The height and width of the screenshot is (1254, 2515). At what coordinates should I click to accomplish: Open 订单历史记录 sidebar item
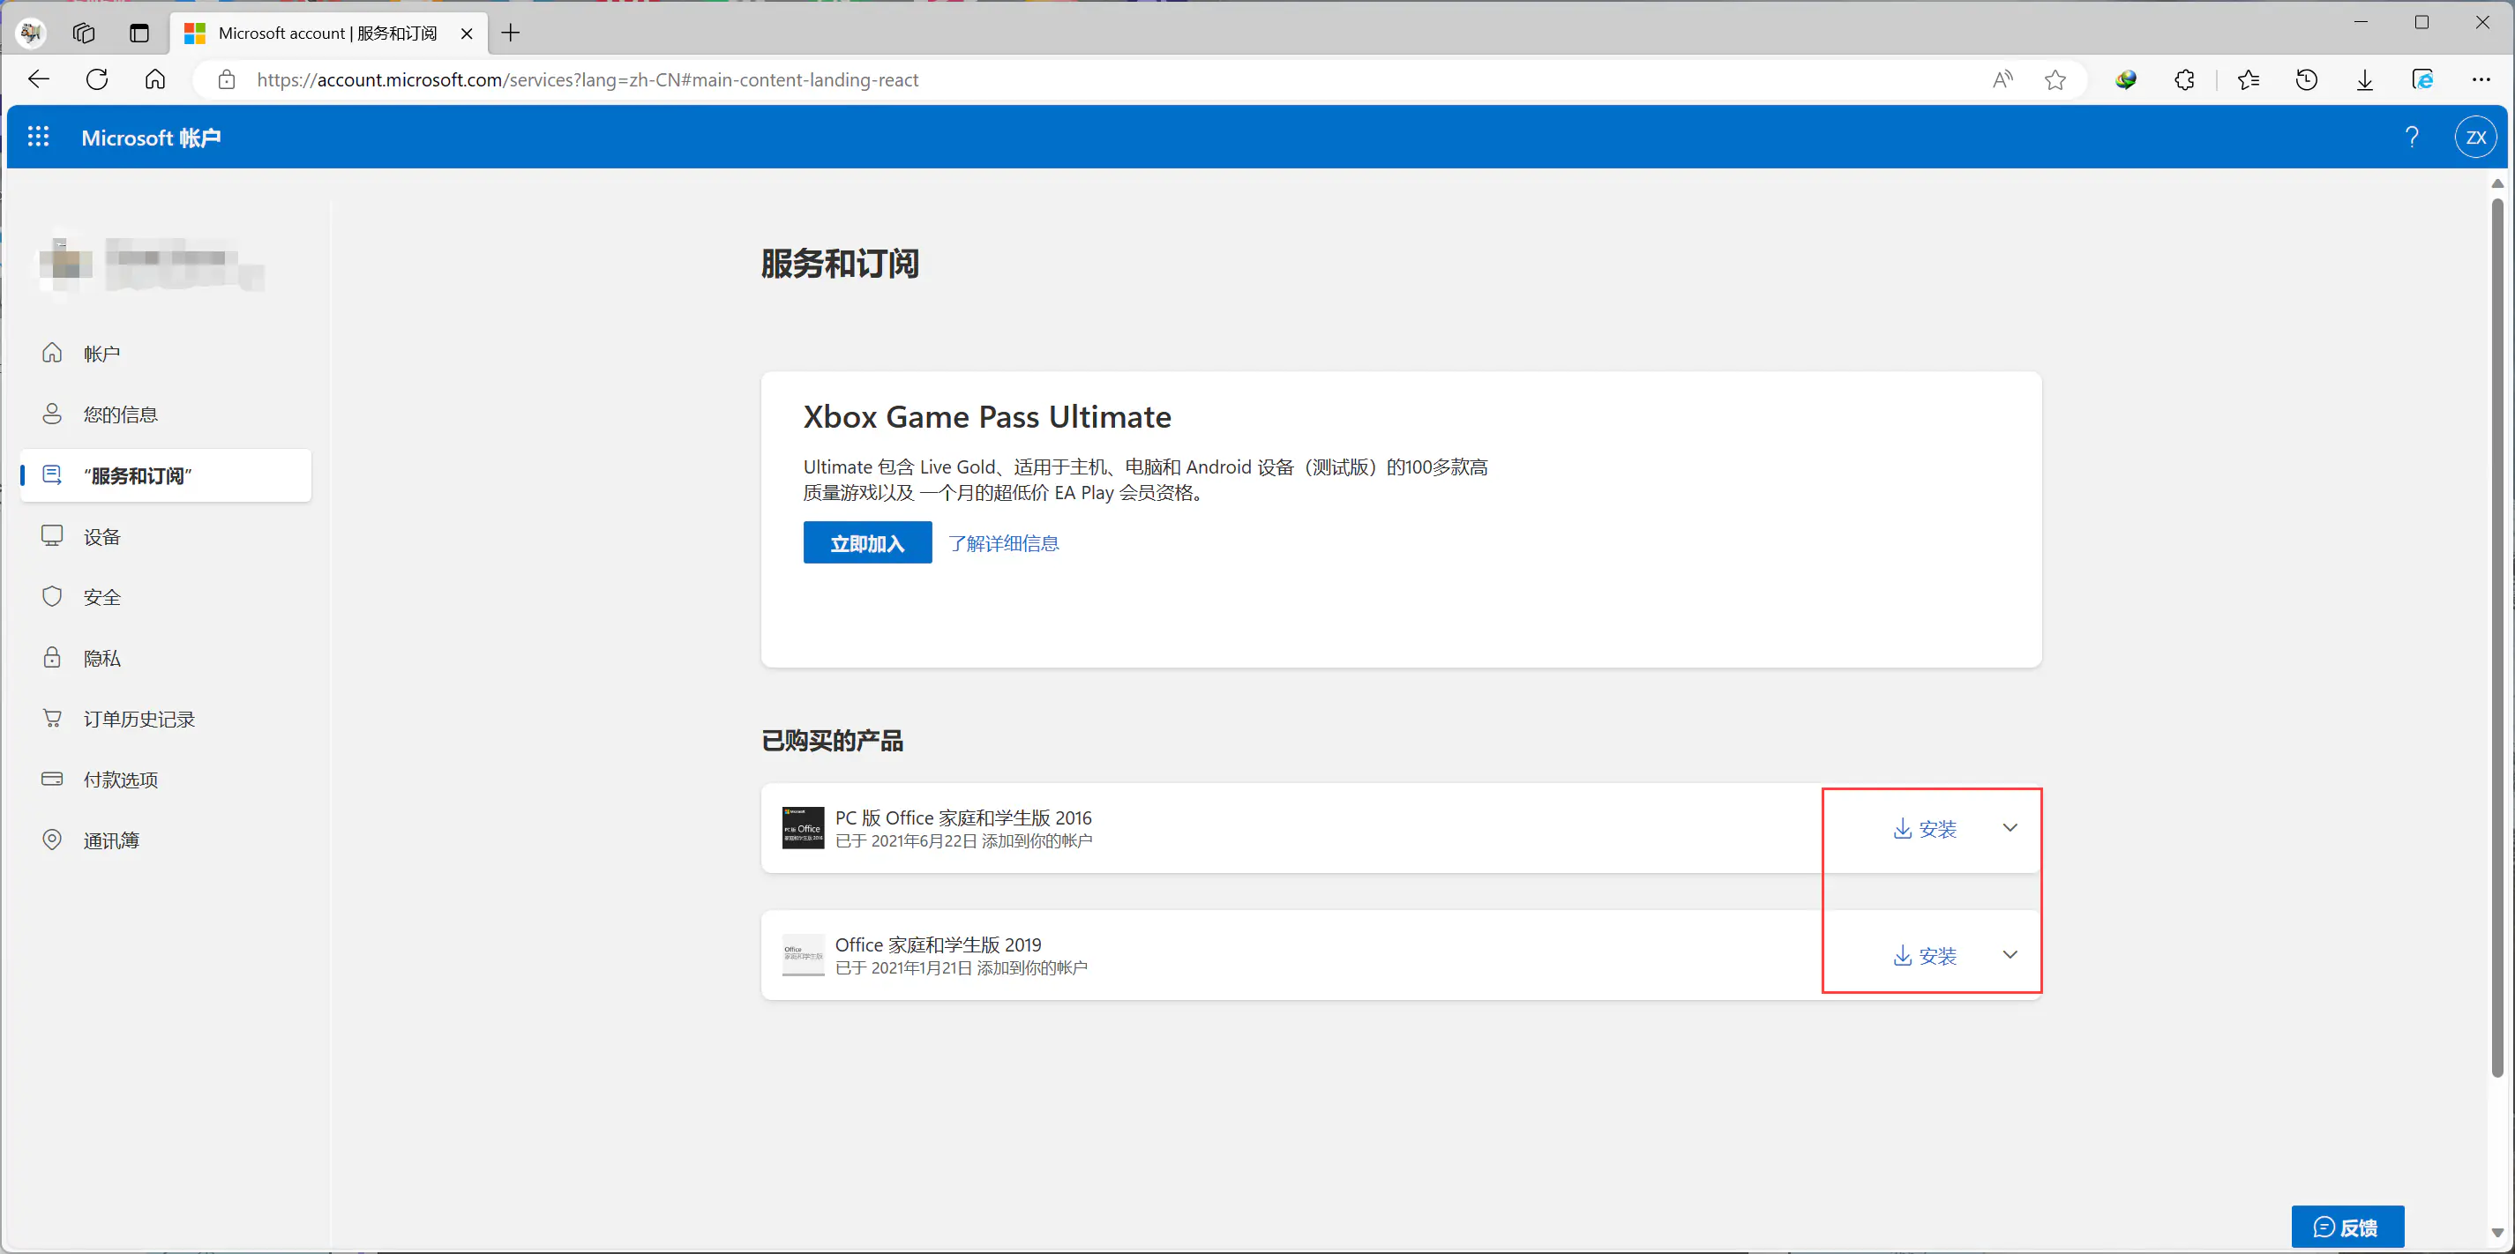(138, 720)
